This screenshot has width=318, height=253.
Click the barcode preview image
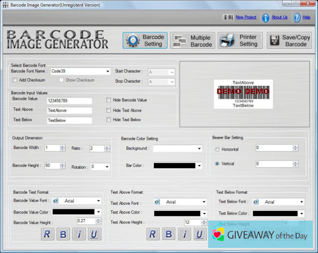pos(243,94)
